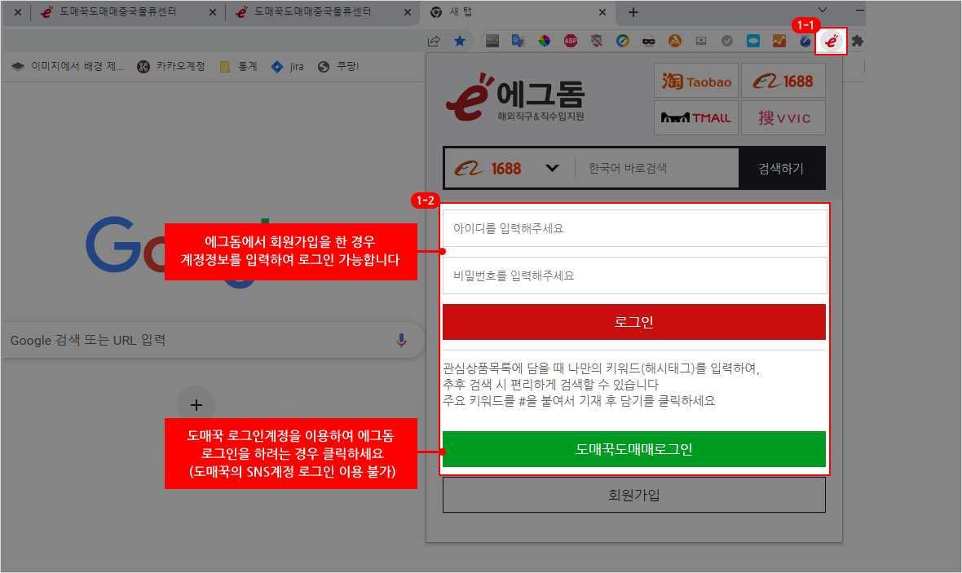The height and width of the screenshot is (573, 962).
Task: Open the Chrome extensions puzzle icon
Action: point(857,41)
